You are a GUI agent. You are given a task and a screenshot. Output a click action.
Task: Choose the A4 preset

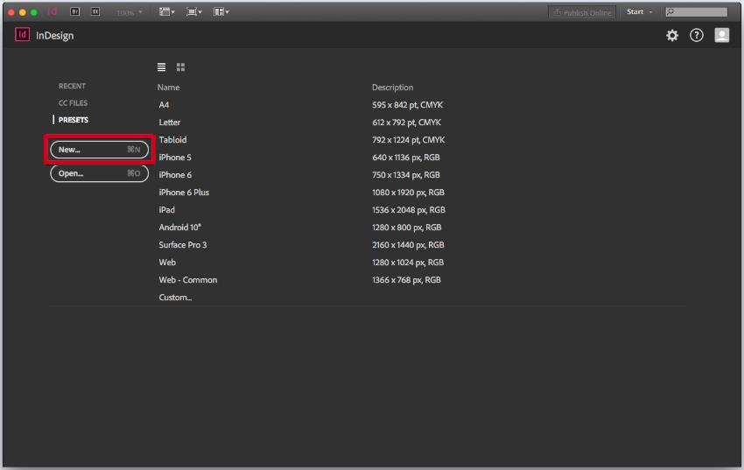point(164,105)
